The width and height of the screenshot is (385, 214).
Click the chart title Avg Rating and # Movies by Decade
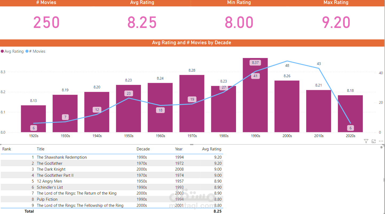pos(191,43)
